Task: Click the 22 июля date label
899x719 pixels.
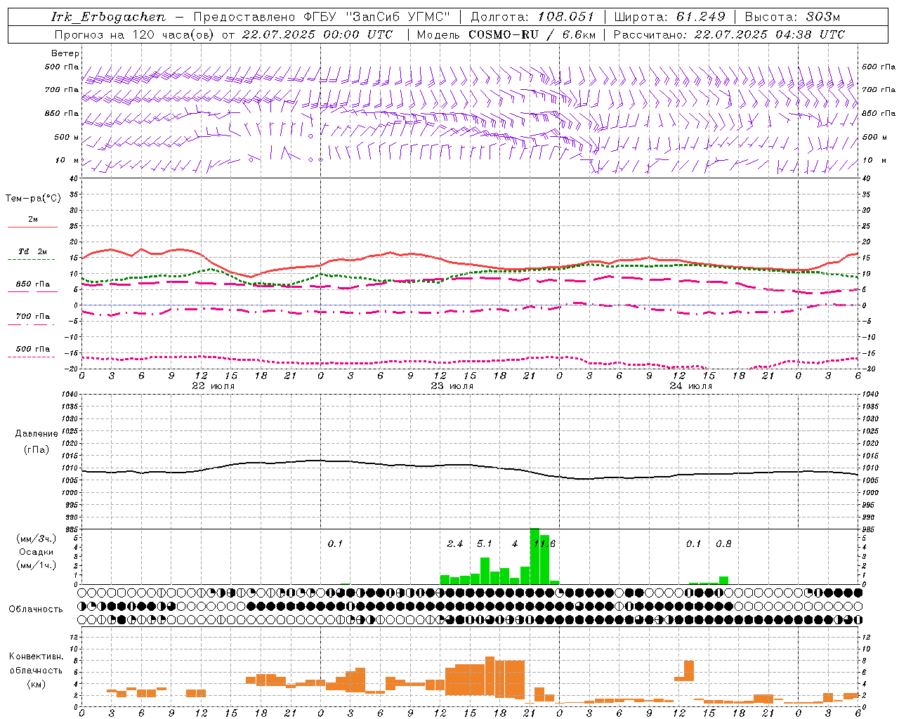Action: pos(214,385)
